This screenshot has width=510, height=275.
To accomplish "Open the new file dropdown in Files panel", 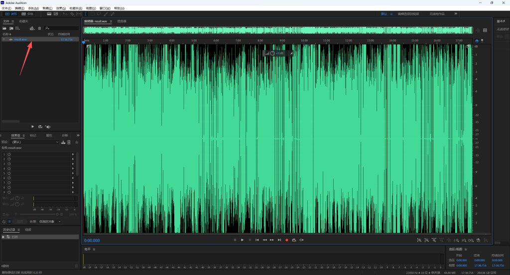I will 17,28.
